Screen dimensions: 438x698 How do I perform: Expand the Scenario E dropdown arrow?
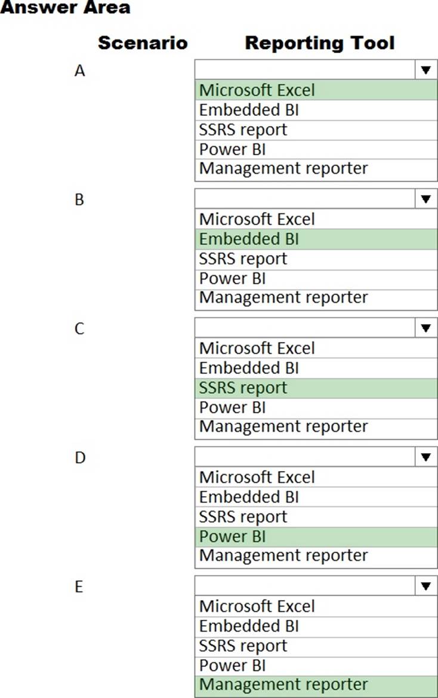click(425, 586)
